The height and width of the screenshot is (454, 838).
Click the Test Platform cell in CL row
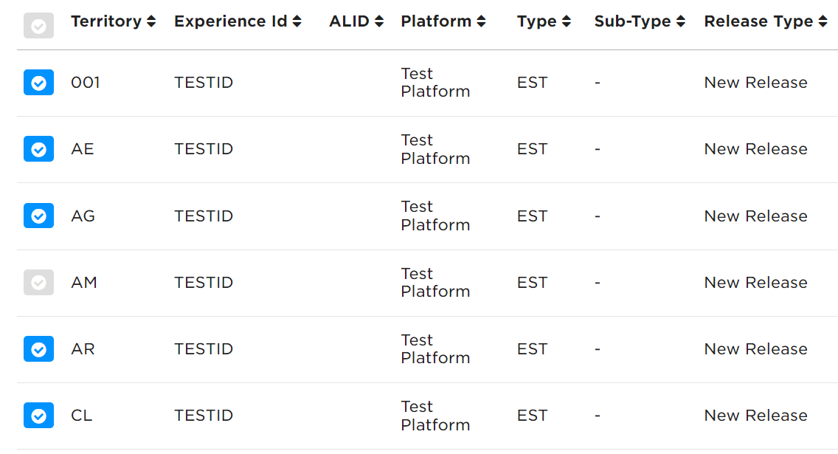click(x=435, y=416)
